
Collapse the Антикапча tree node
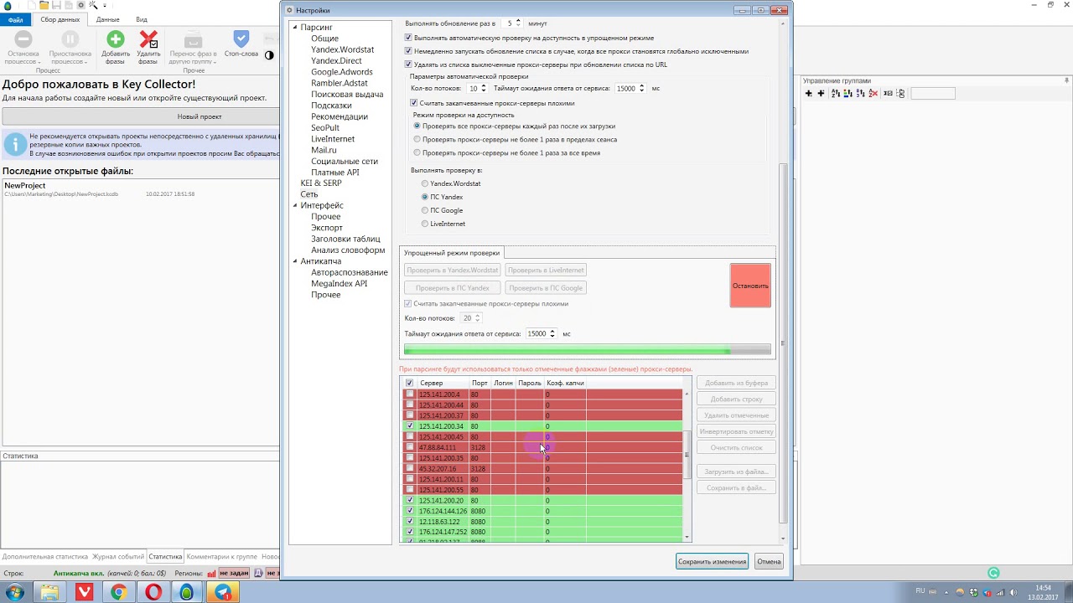tap(295, 261)
